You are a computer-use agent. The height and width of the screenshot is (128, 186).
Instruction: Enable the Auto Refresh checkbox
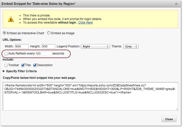pyautogui.click(x=6, y=54)
